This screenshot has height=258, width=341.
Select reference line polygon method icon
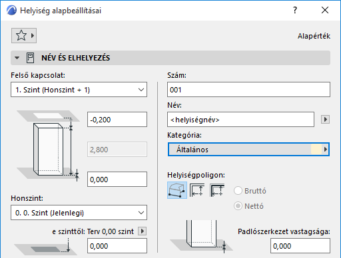(217, 190)
